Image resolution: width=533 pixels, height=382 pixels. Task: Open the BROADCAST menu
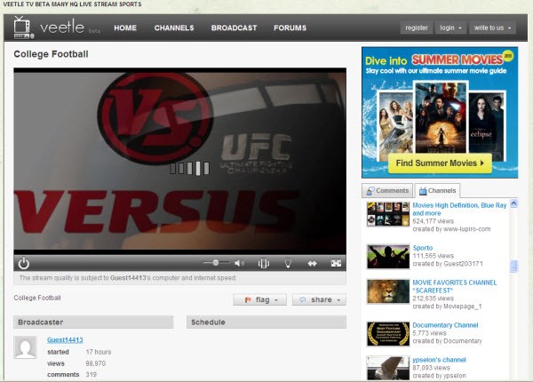[x=234, y=28]
